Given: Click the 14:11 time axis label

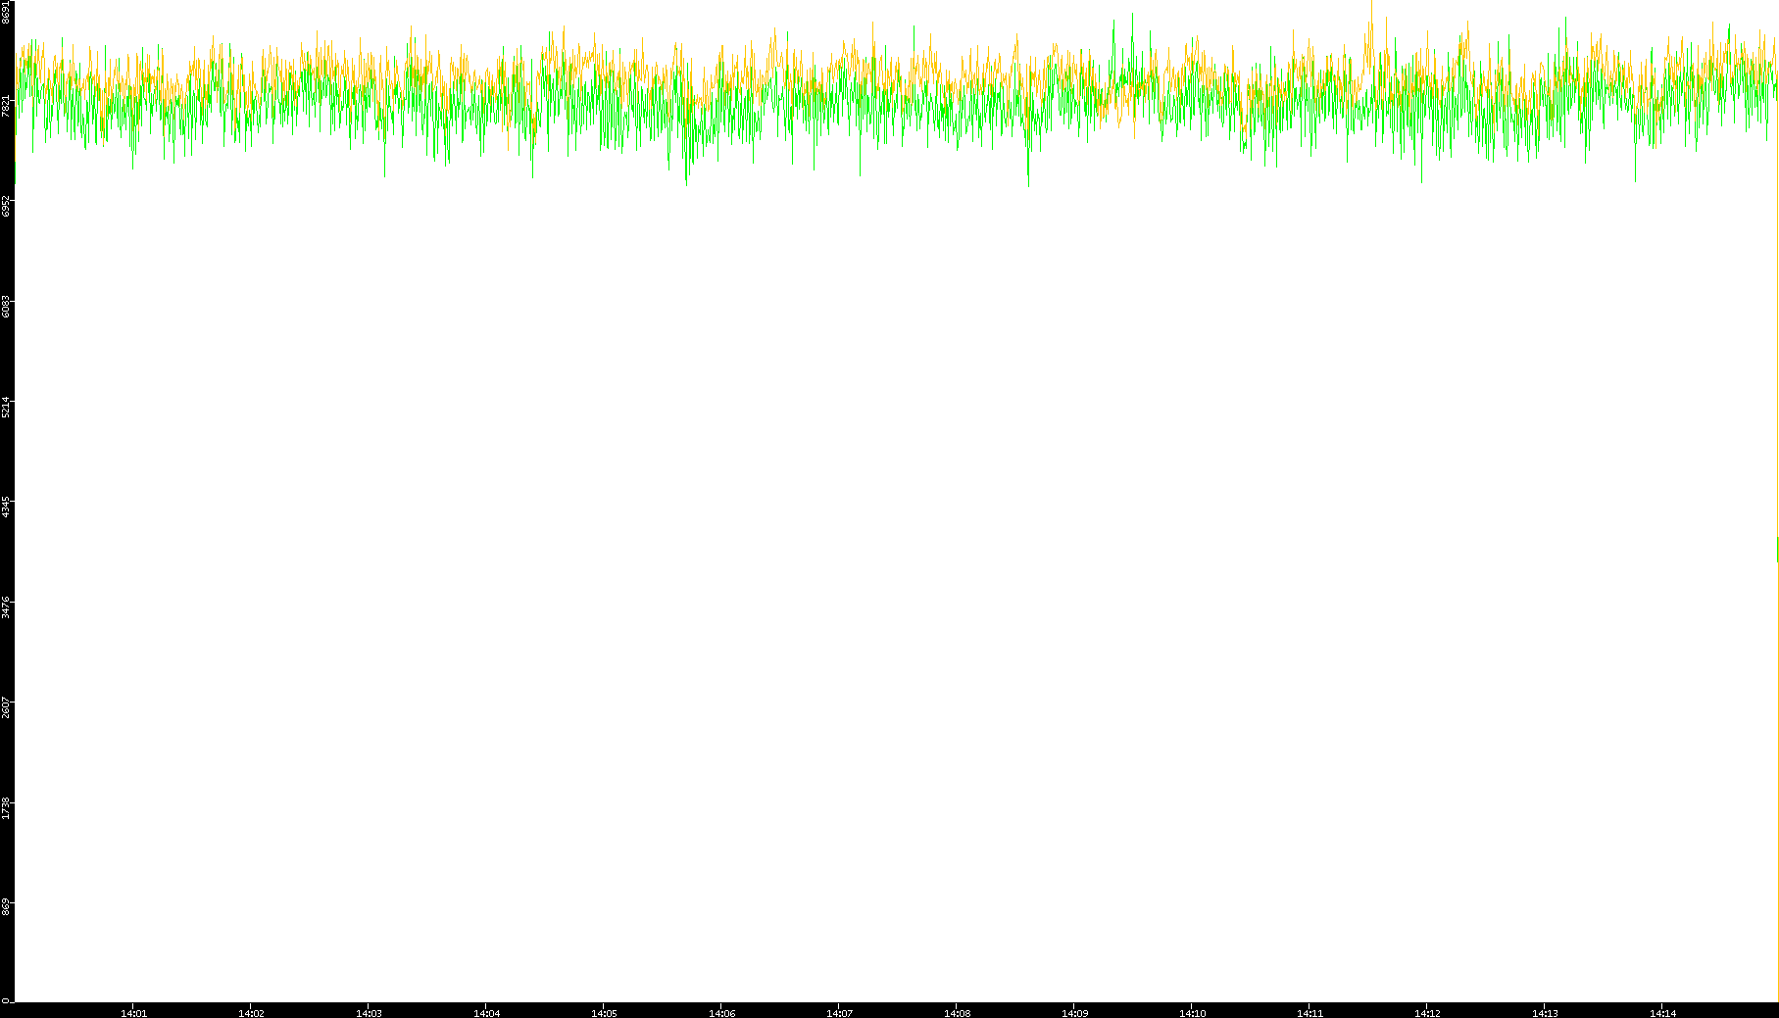Looking at the screenshot, I should [x=1310, y=1012].
